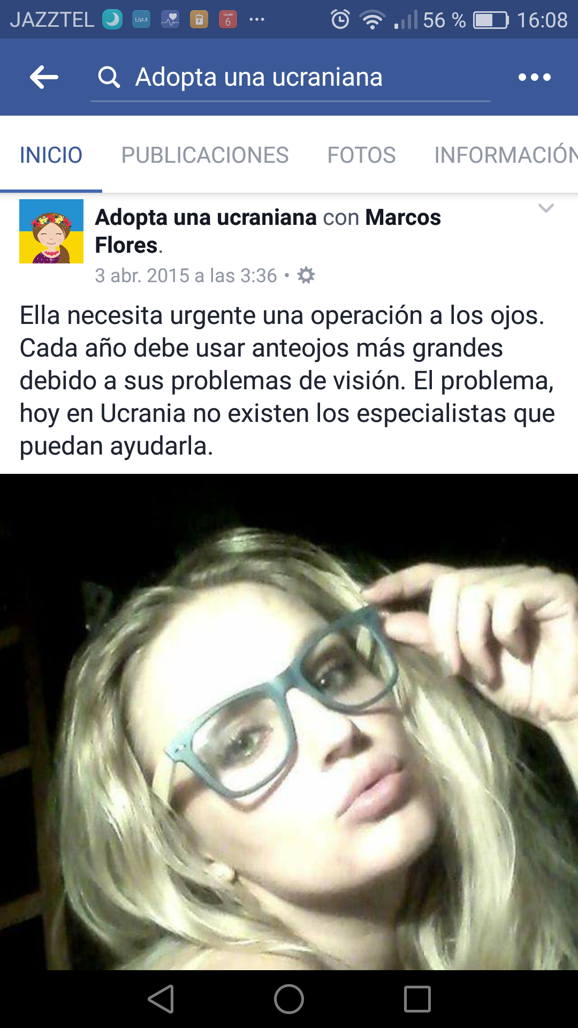578x1028 pixels.
Task: Open the post photo of the woman
Action: click(x=289, y=722)
